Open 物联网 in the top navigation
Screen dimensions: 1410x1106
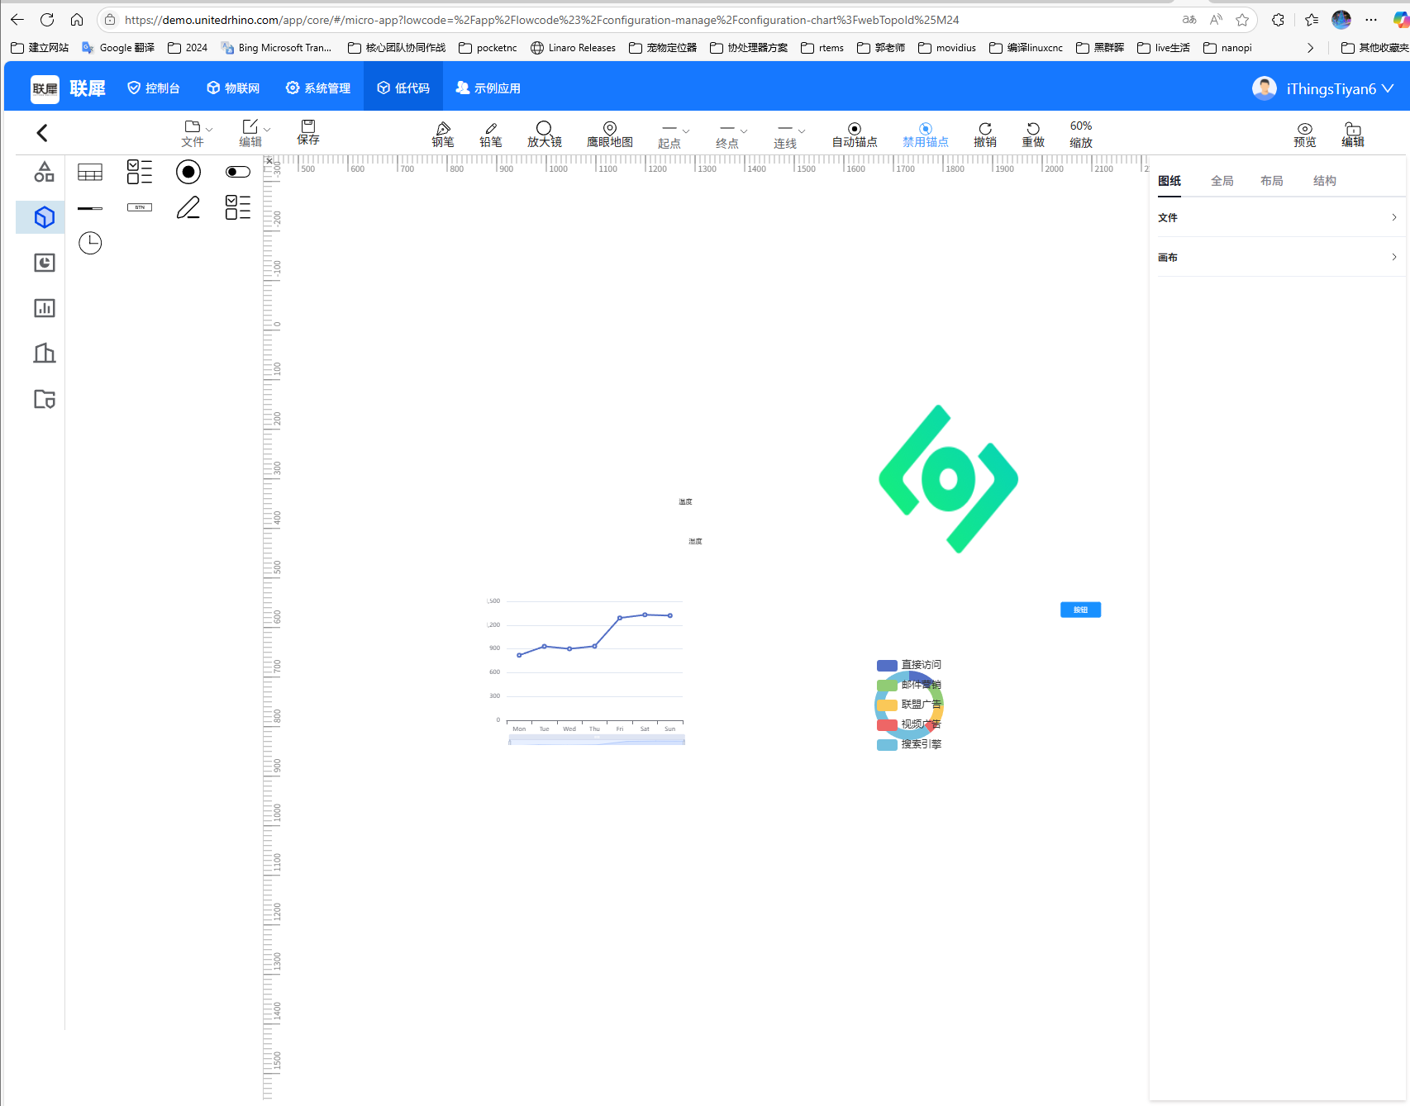[x=233, y=88]
